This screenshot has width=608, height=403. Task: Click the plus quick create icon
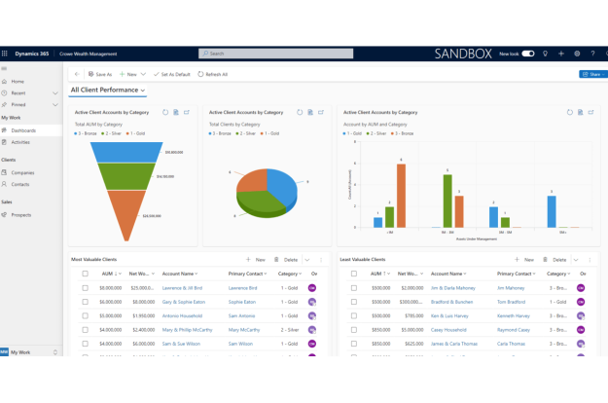pyautogui.click(x=561, y=54)
